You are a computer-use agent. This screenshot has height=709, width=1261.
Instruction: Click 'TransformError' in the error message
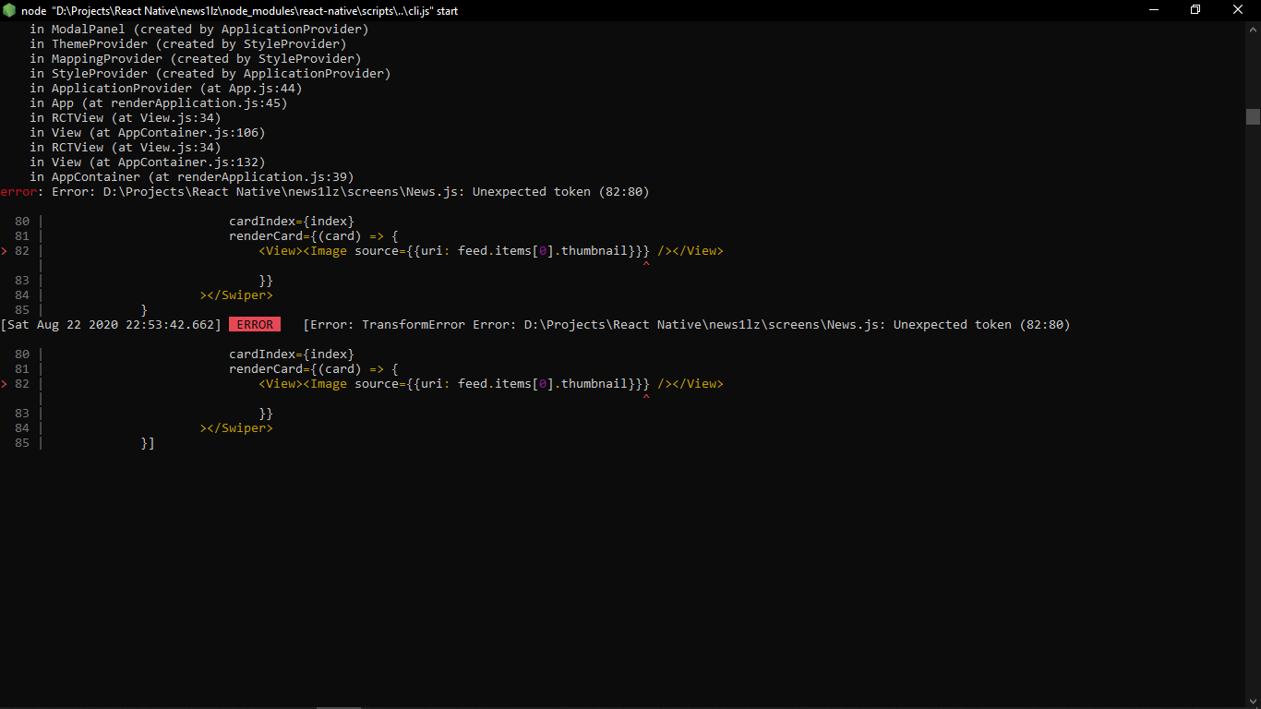pyautogui.click(x=414, y=325)
